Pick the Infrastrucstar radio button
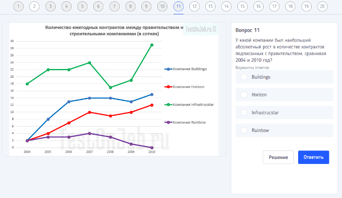The height and width of the screenshot is (198, 342). [244, 113]
